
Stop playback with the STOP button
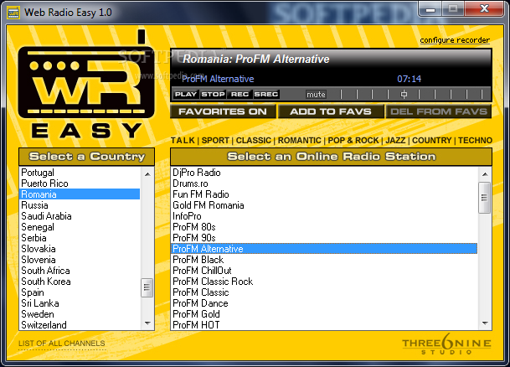coord(213,95)
